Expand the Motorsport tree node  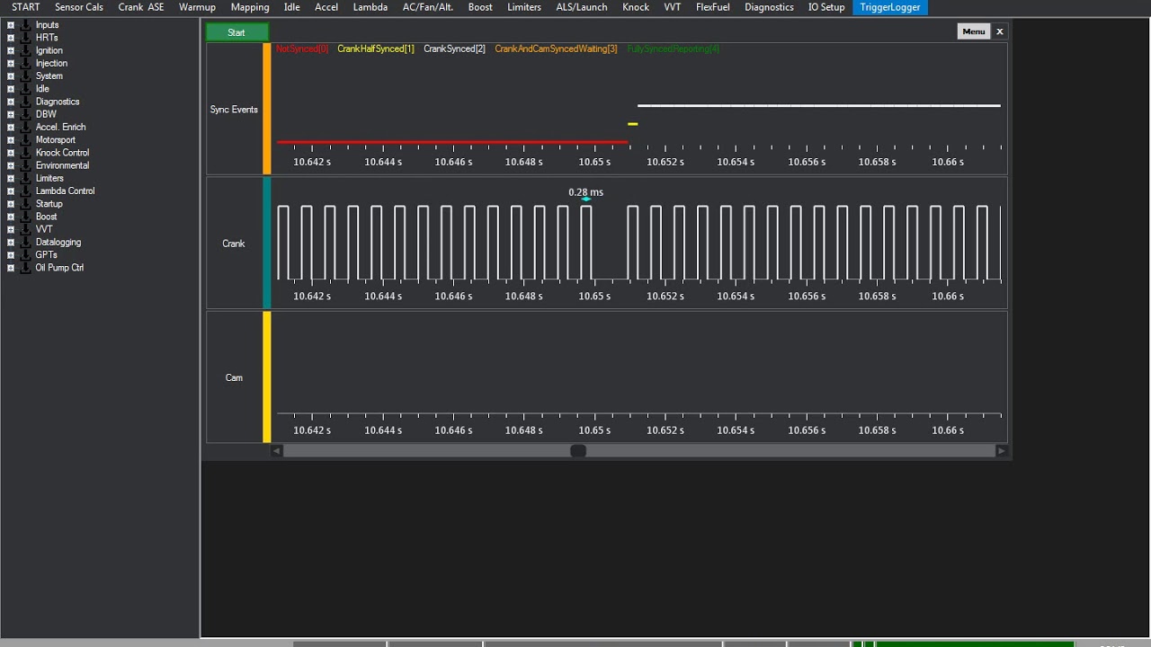coord(11,140)
